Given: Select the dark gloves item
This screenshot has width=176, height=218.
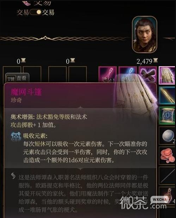Looking at the screenshot, I should click(148, 74).
